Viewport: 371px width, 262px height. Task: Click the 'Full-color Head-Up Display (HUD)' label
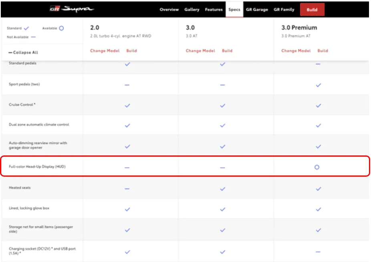click(x=37, y=167)
